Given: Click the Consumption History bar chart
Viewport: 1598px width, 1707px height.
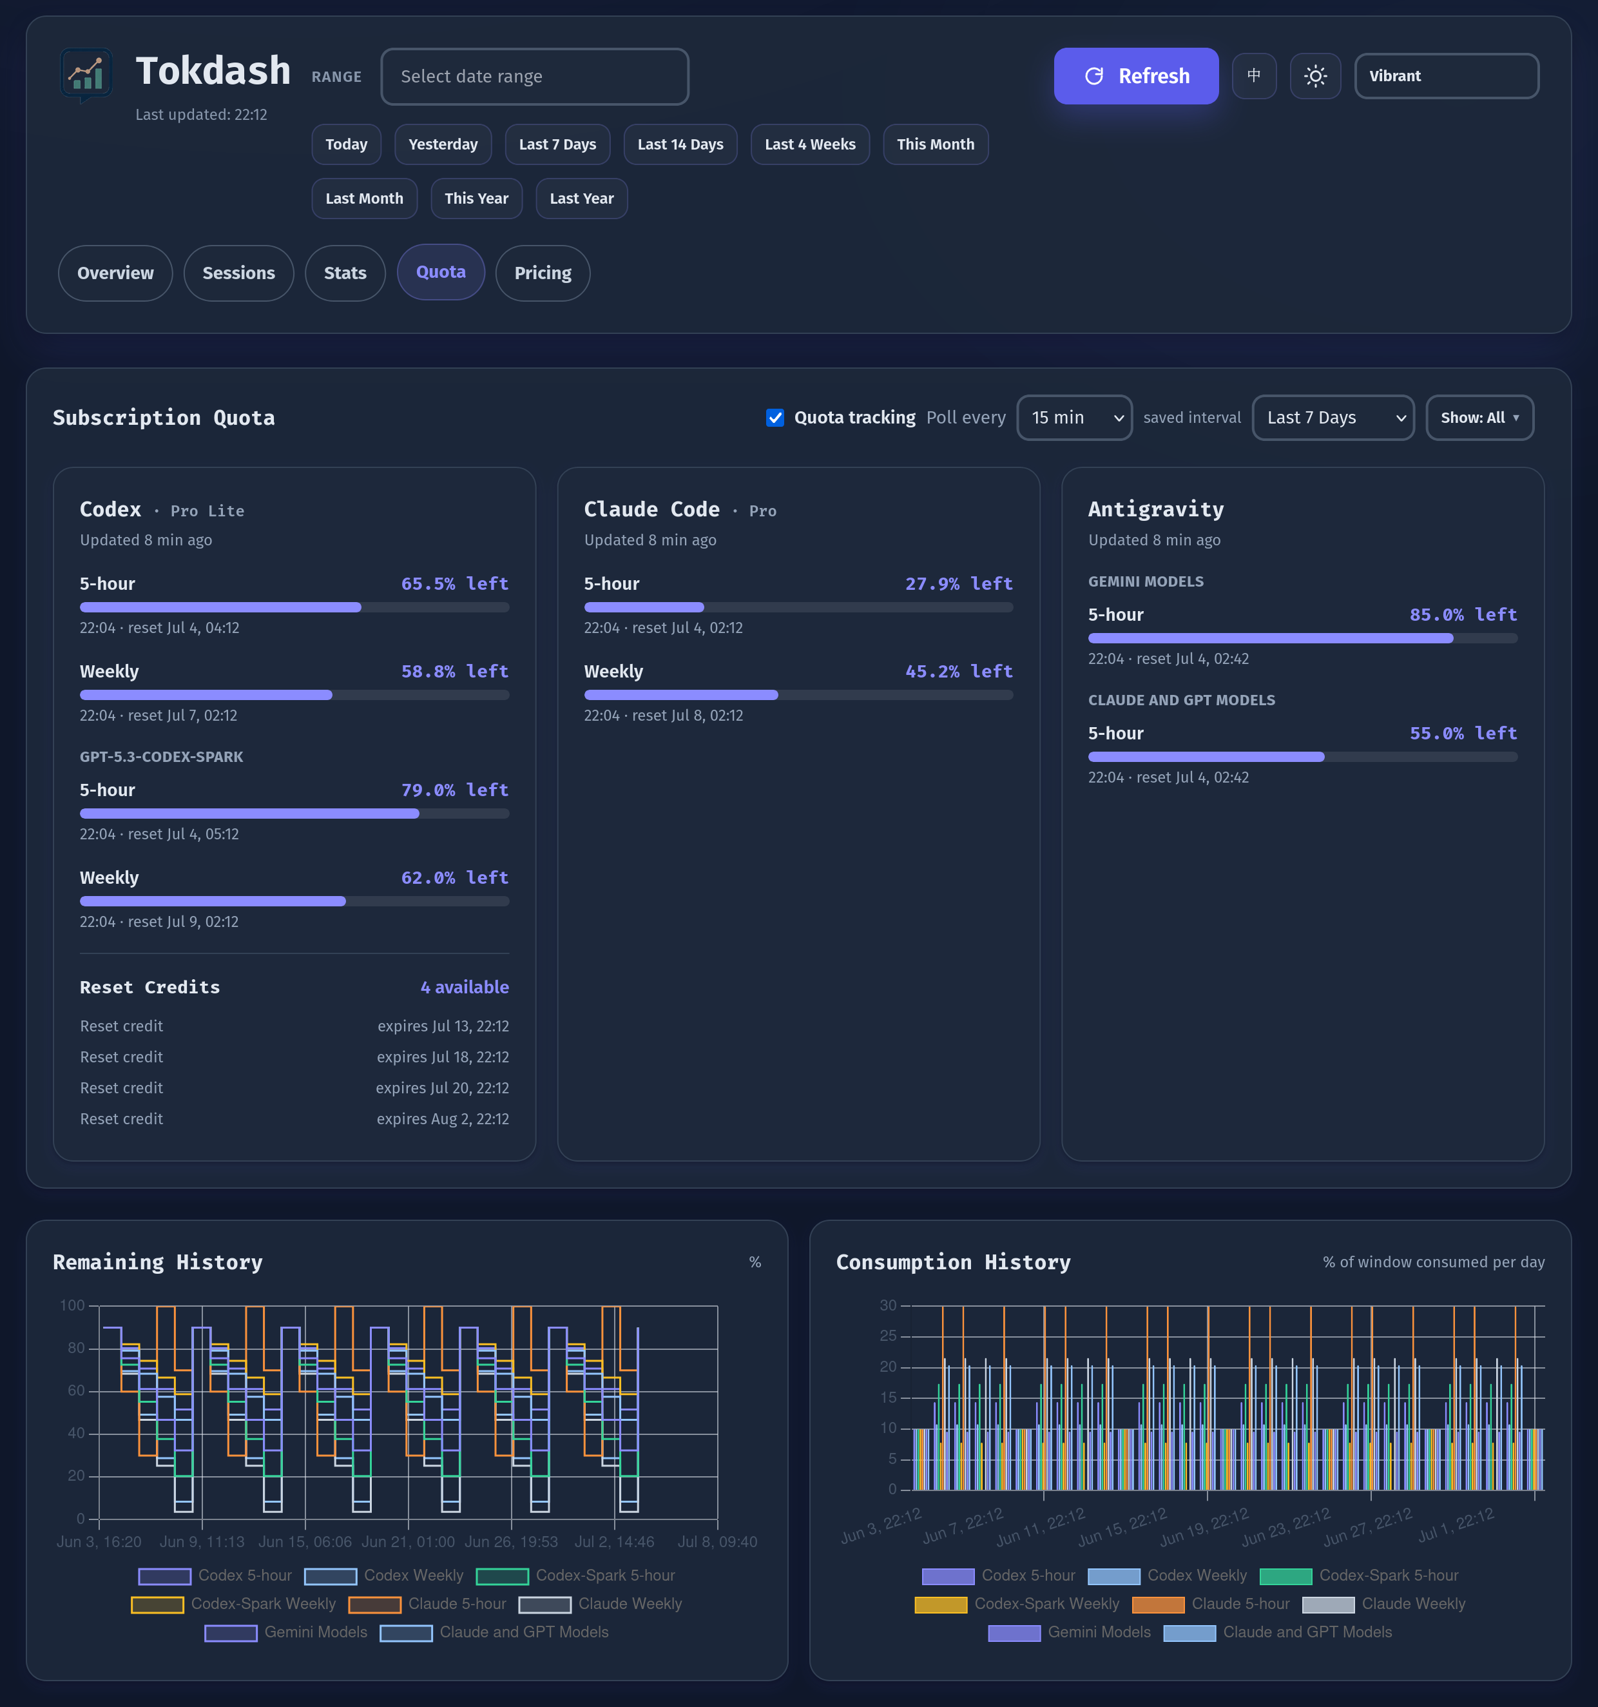Looking at the screenshot, I should (x=1228, y=1398).
